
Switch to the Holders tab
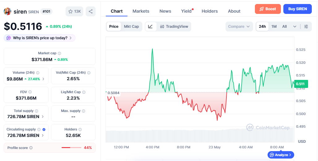point(210,11)
